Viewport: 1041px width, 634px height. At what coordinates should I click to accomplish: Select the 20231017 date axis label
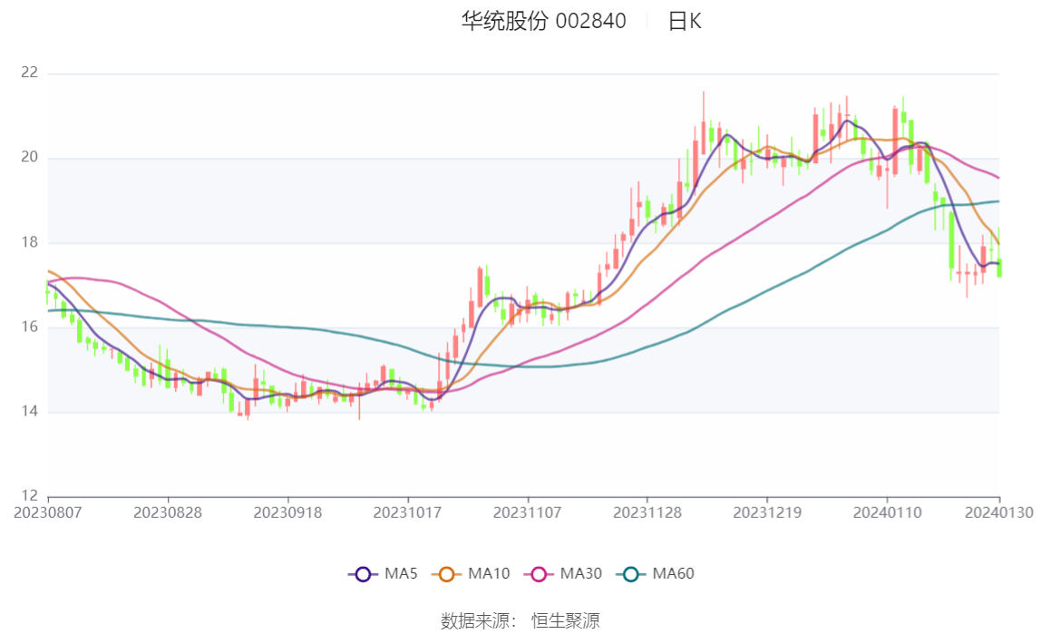pos(408,513)
